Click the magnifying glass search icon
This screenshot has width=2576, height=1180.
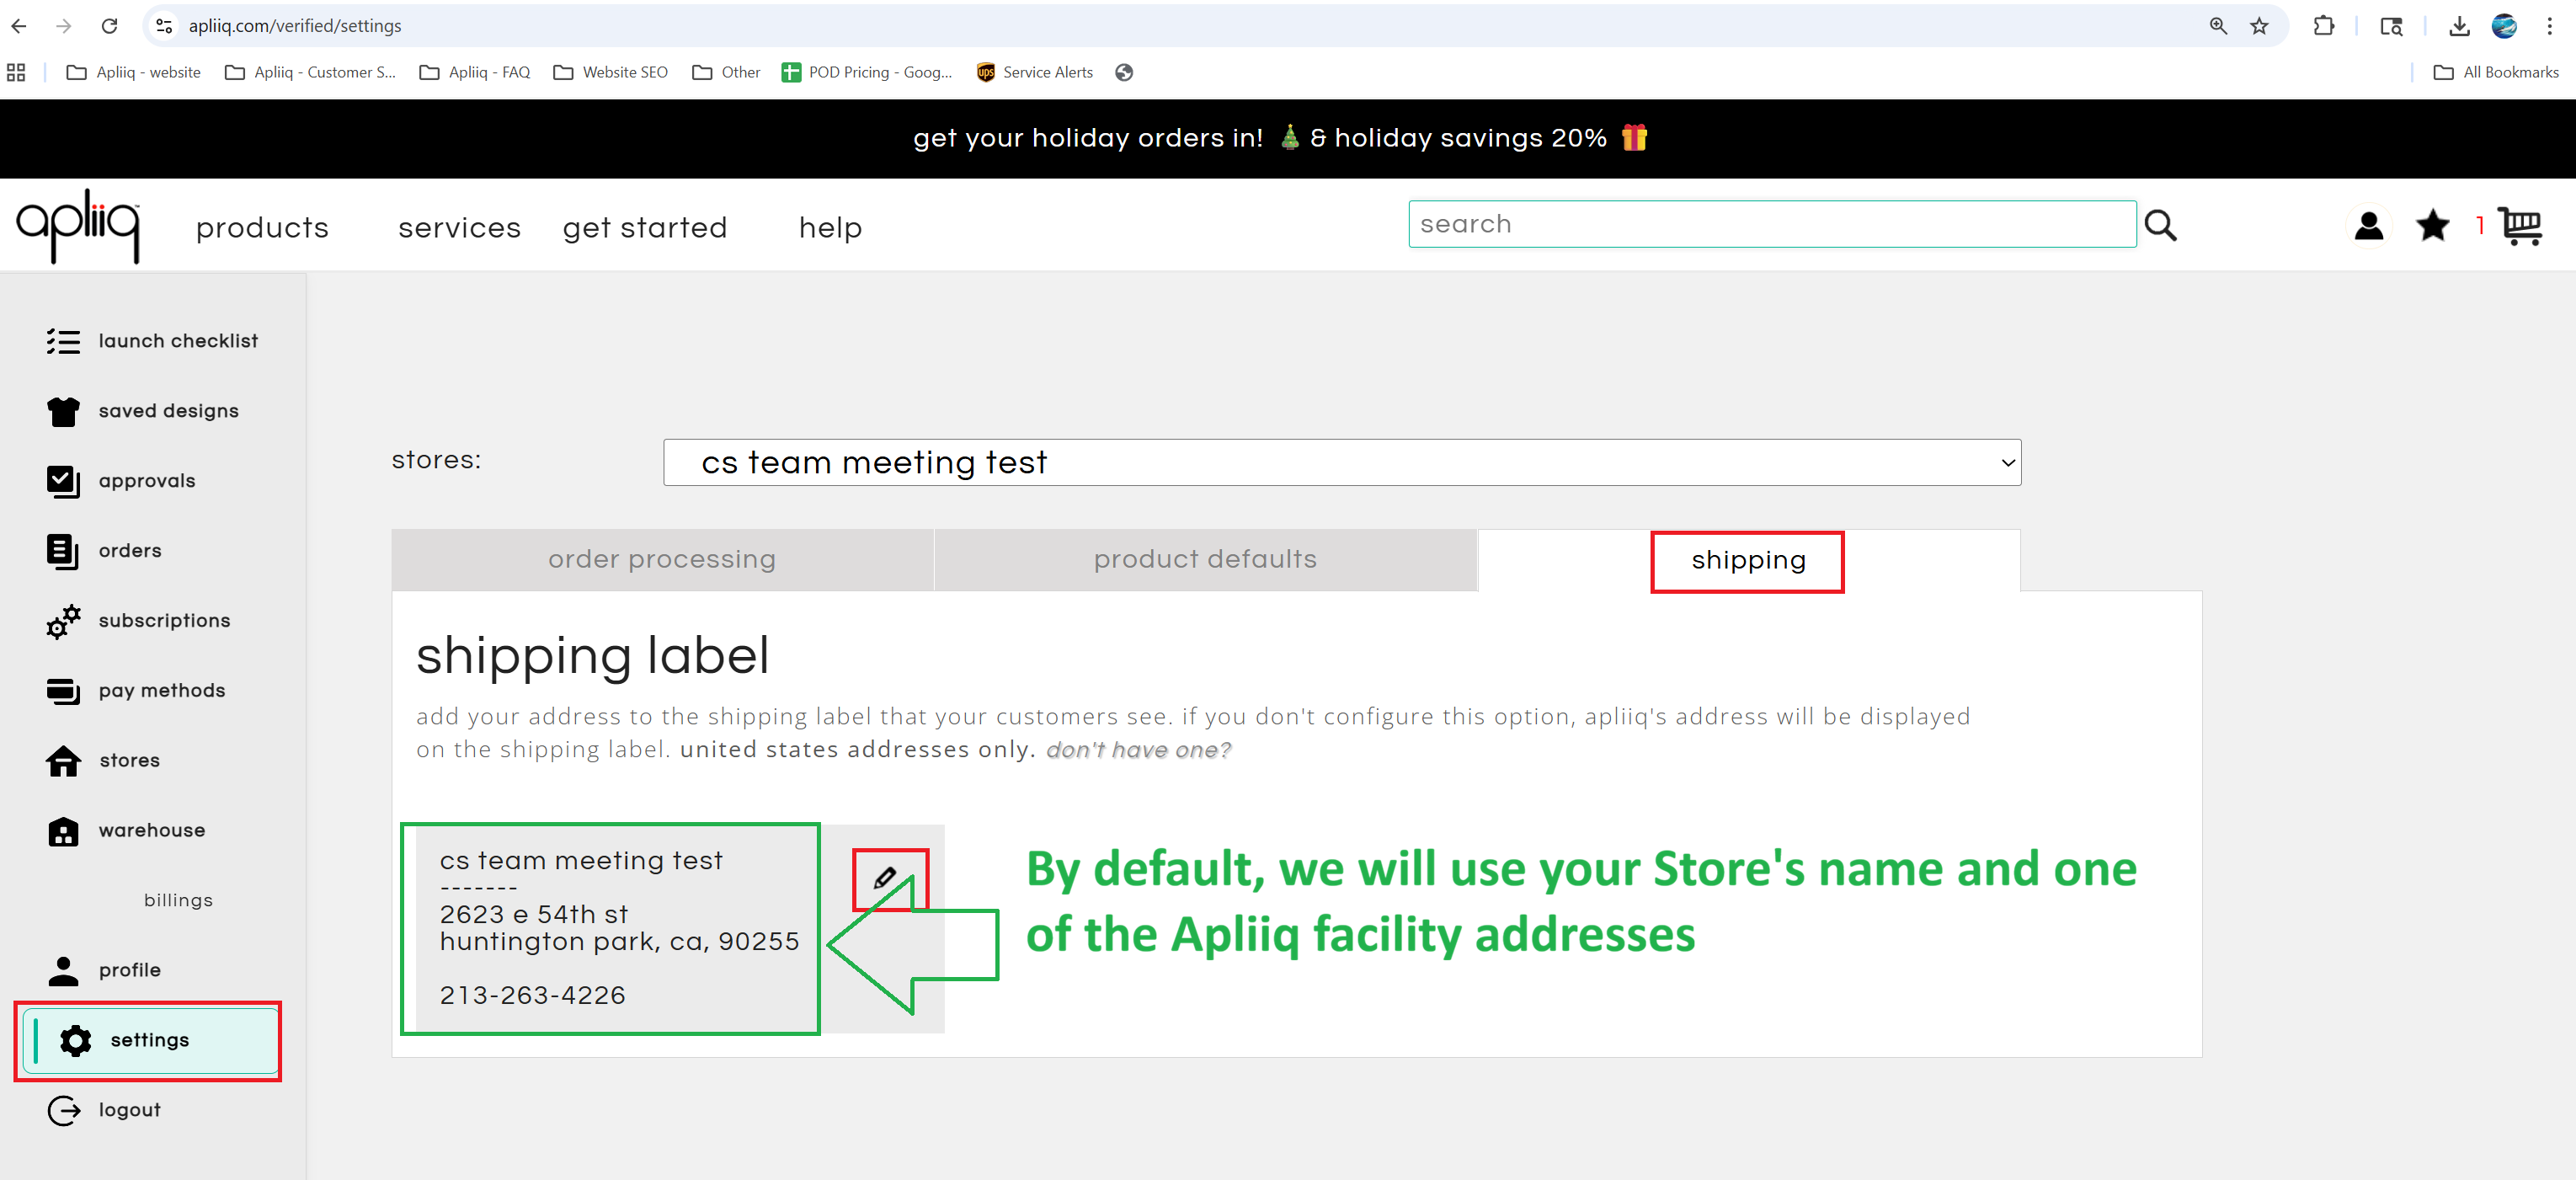point(2160,226)
